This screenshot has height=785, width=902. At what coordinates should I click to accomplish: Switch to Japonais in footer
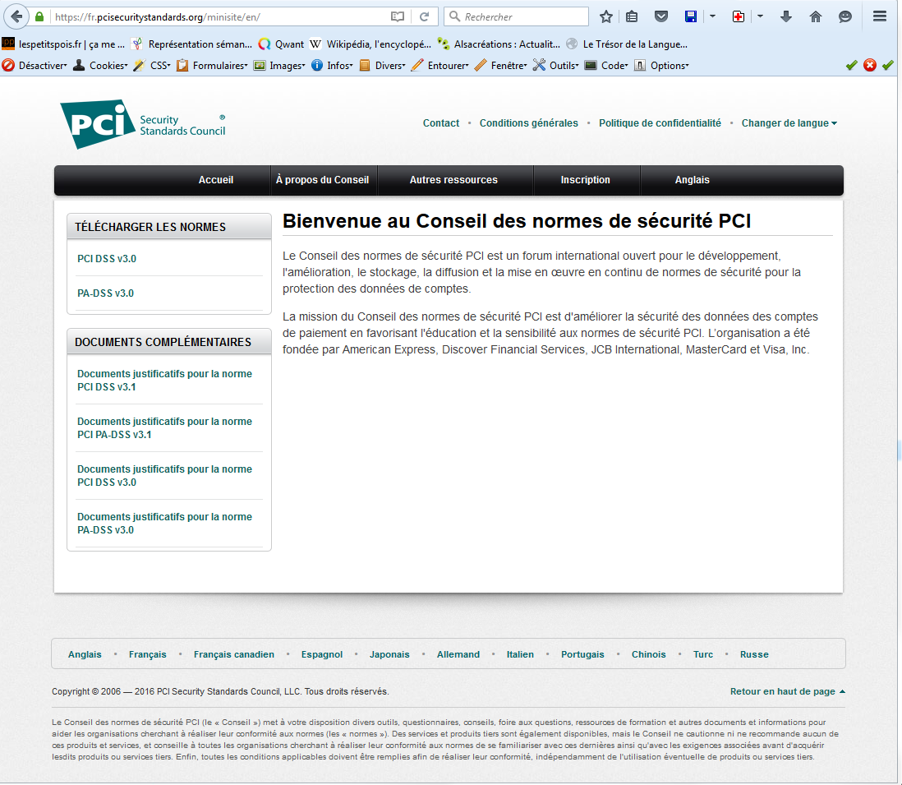point(389,654)
